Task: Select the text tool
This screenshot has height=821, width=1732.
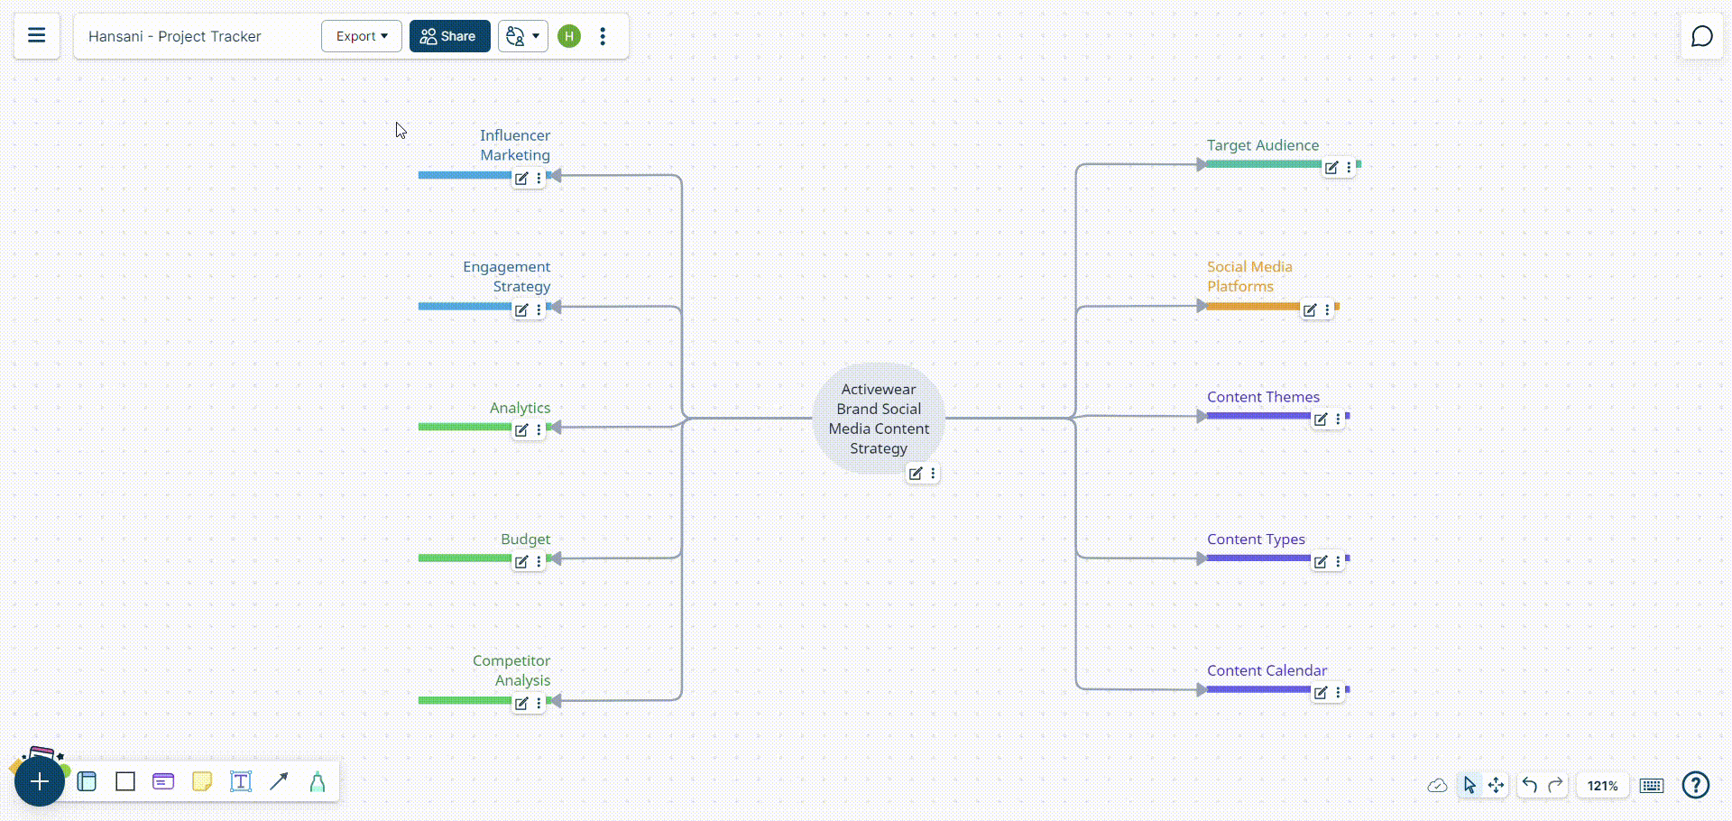Action: [241, 781]
